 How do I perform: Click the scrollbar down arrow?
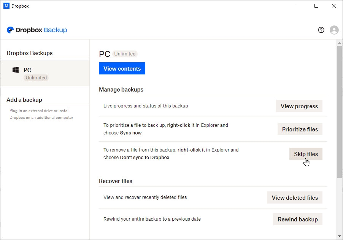tap(339, 236)
